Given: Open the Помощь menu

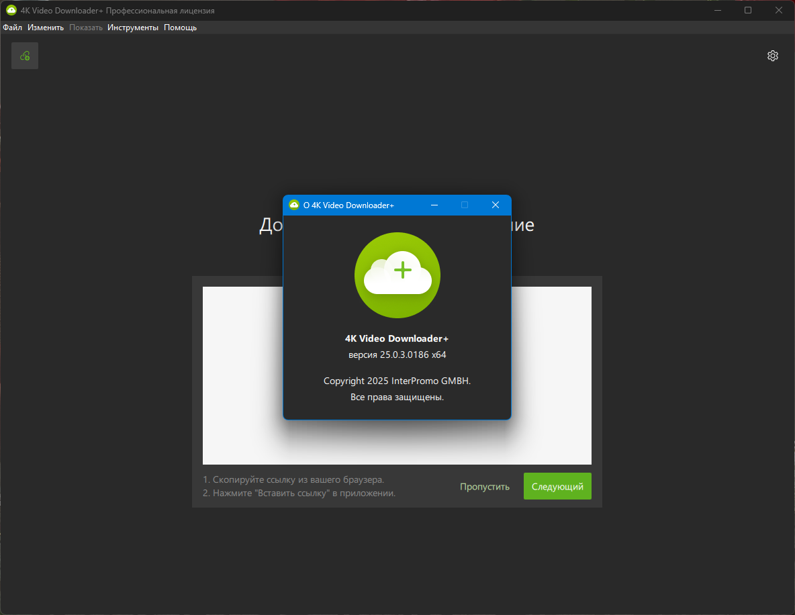Looking at the screenshot, I should (180, 28).
